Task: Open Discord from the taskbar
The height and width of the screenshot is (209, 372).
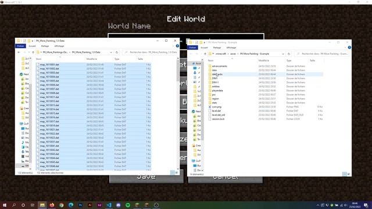Action: (119, 205)
